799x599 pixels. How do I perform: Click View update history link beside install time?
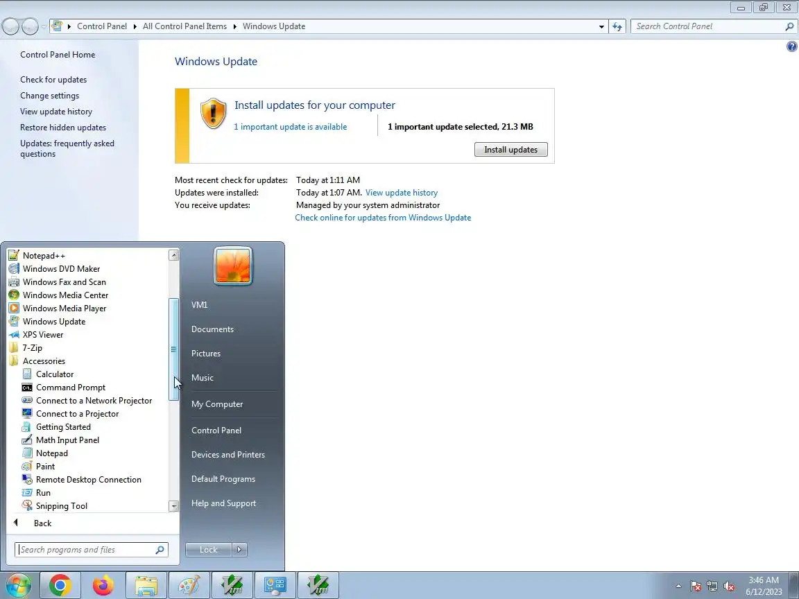pos(402,193)
